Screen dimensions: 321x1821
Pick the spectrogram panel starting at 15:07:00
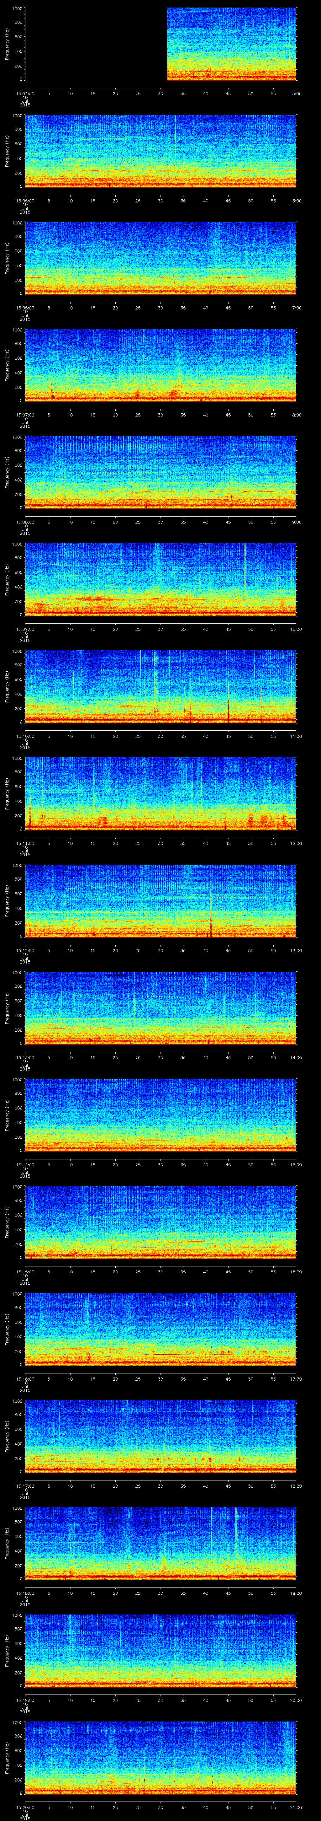click(x=161, y=365)
